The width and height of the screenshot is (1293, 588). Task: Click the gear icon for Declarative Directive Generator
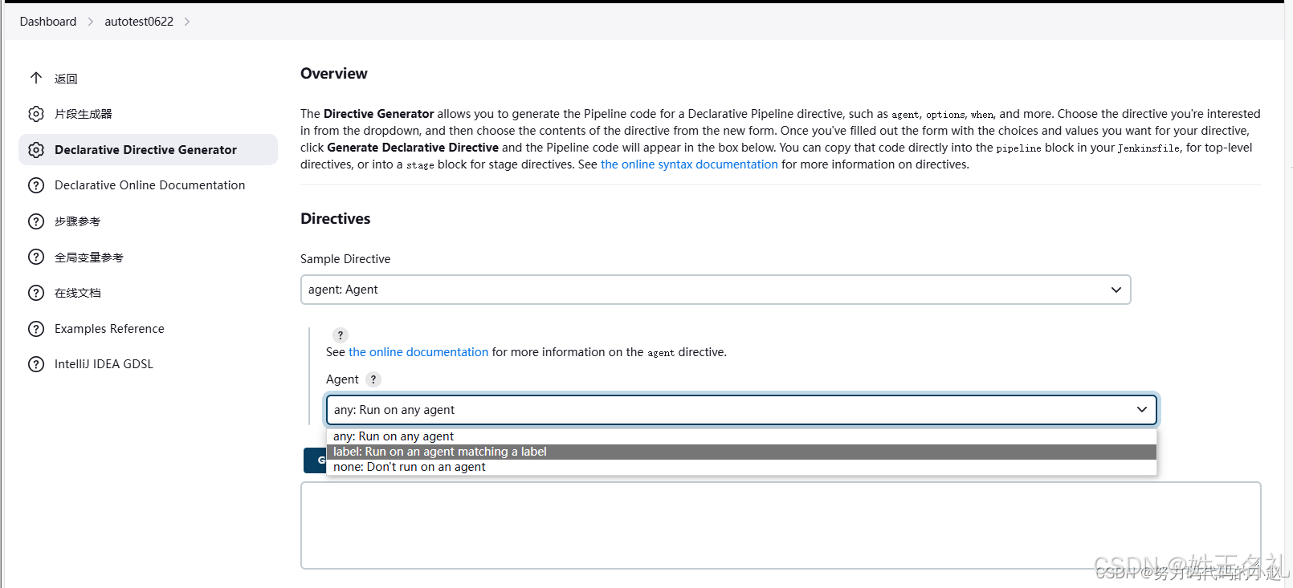[36, 150]
